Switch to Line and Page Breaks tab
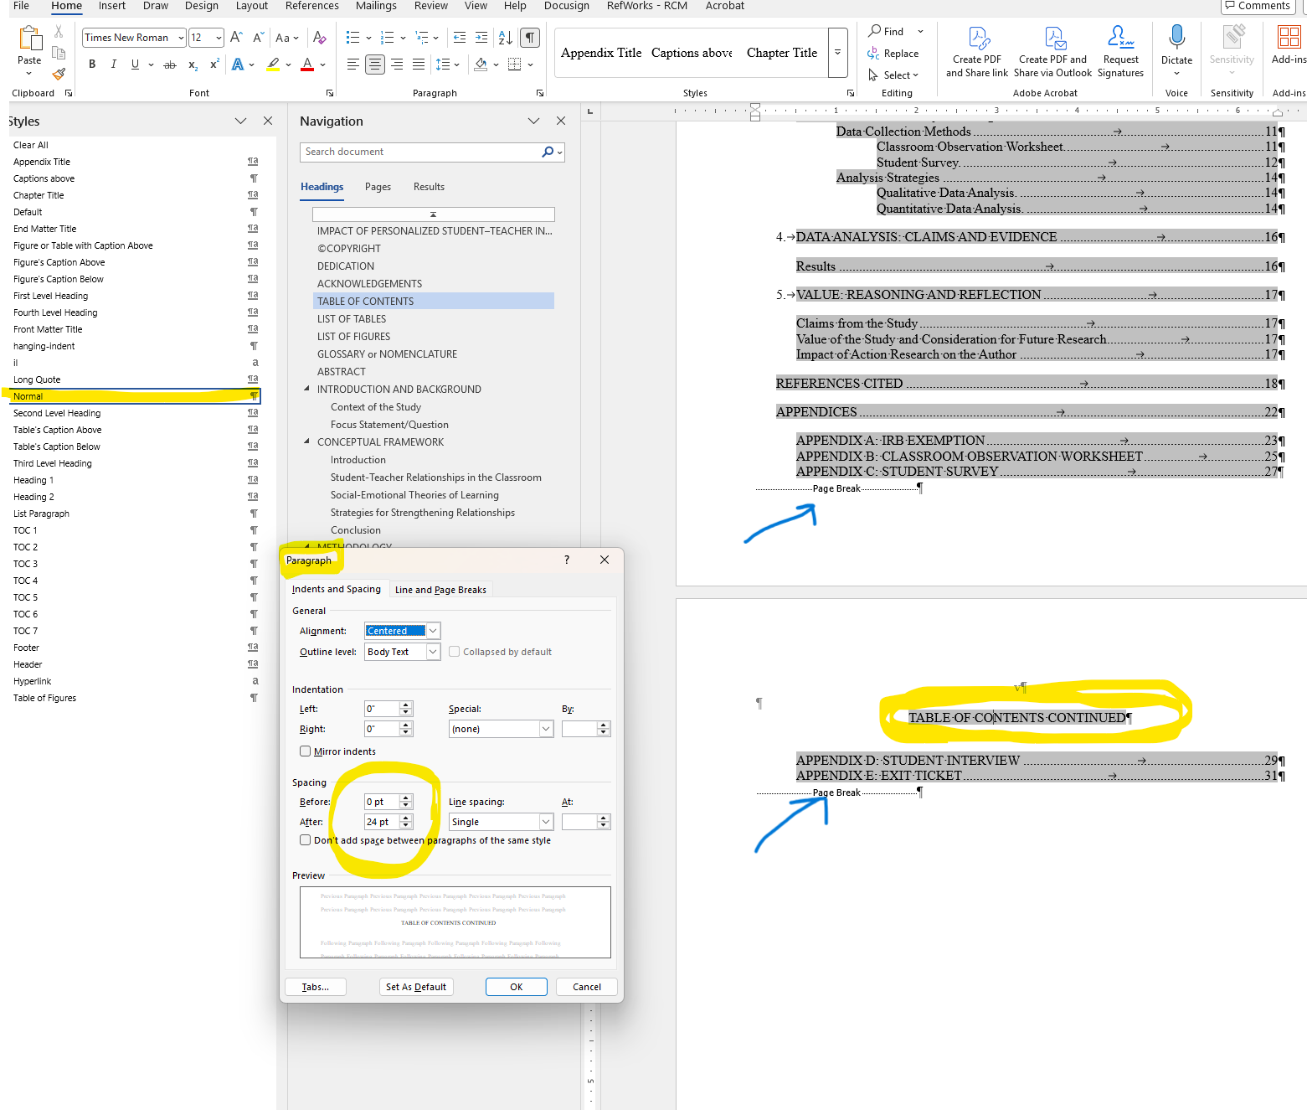 (x=440, y=590)
